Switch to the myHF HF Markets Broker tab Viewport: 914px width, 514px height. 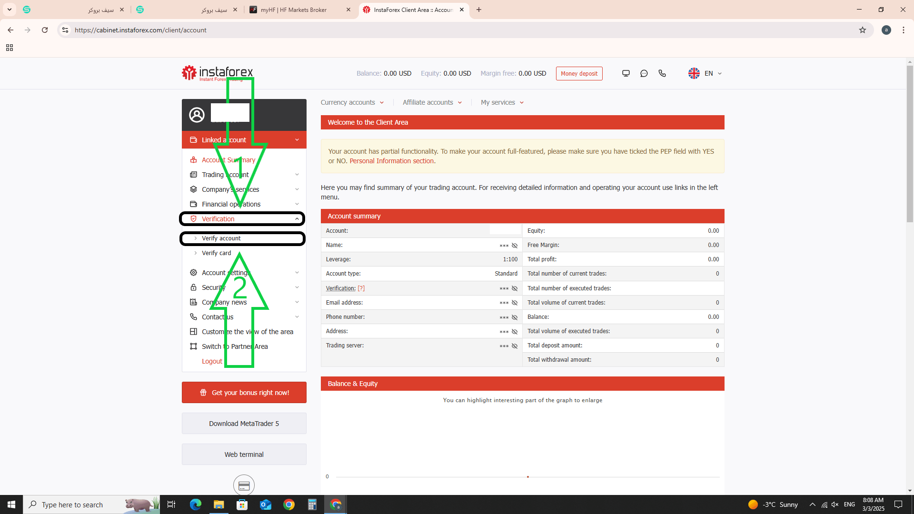[300, 10]
